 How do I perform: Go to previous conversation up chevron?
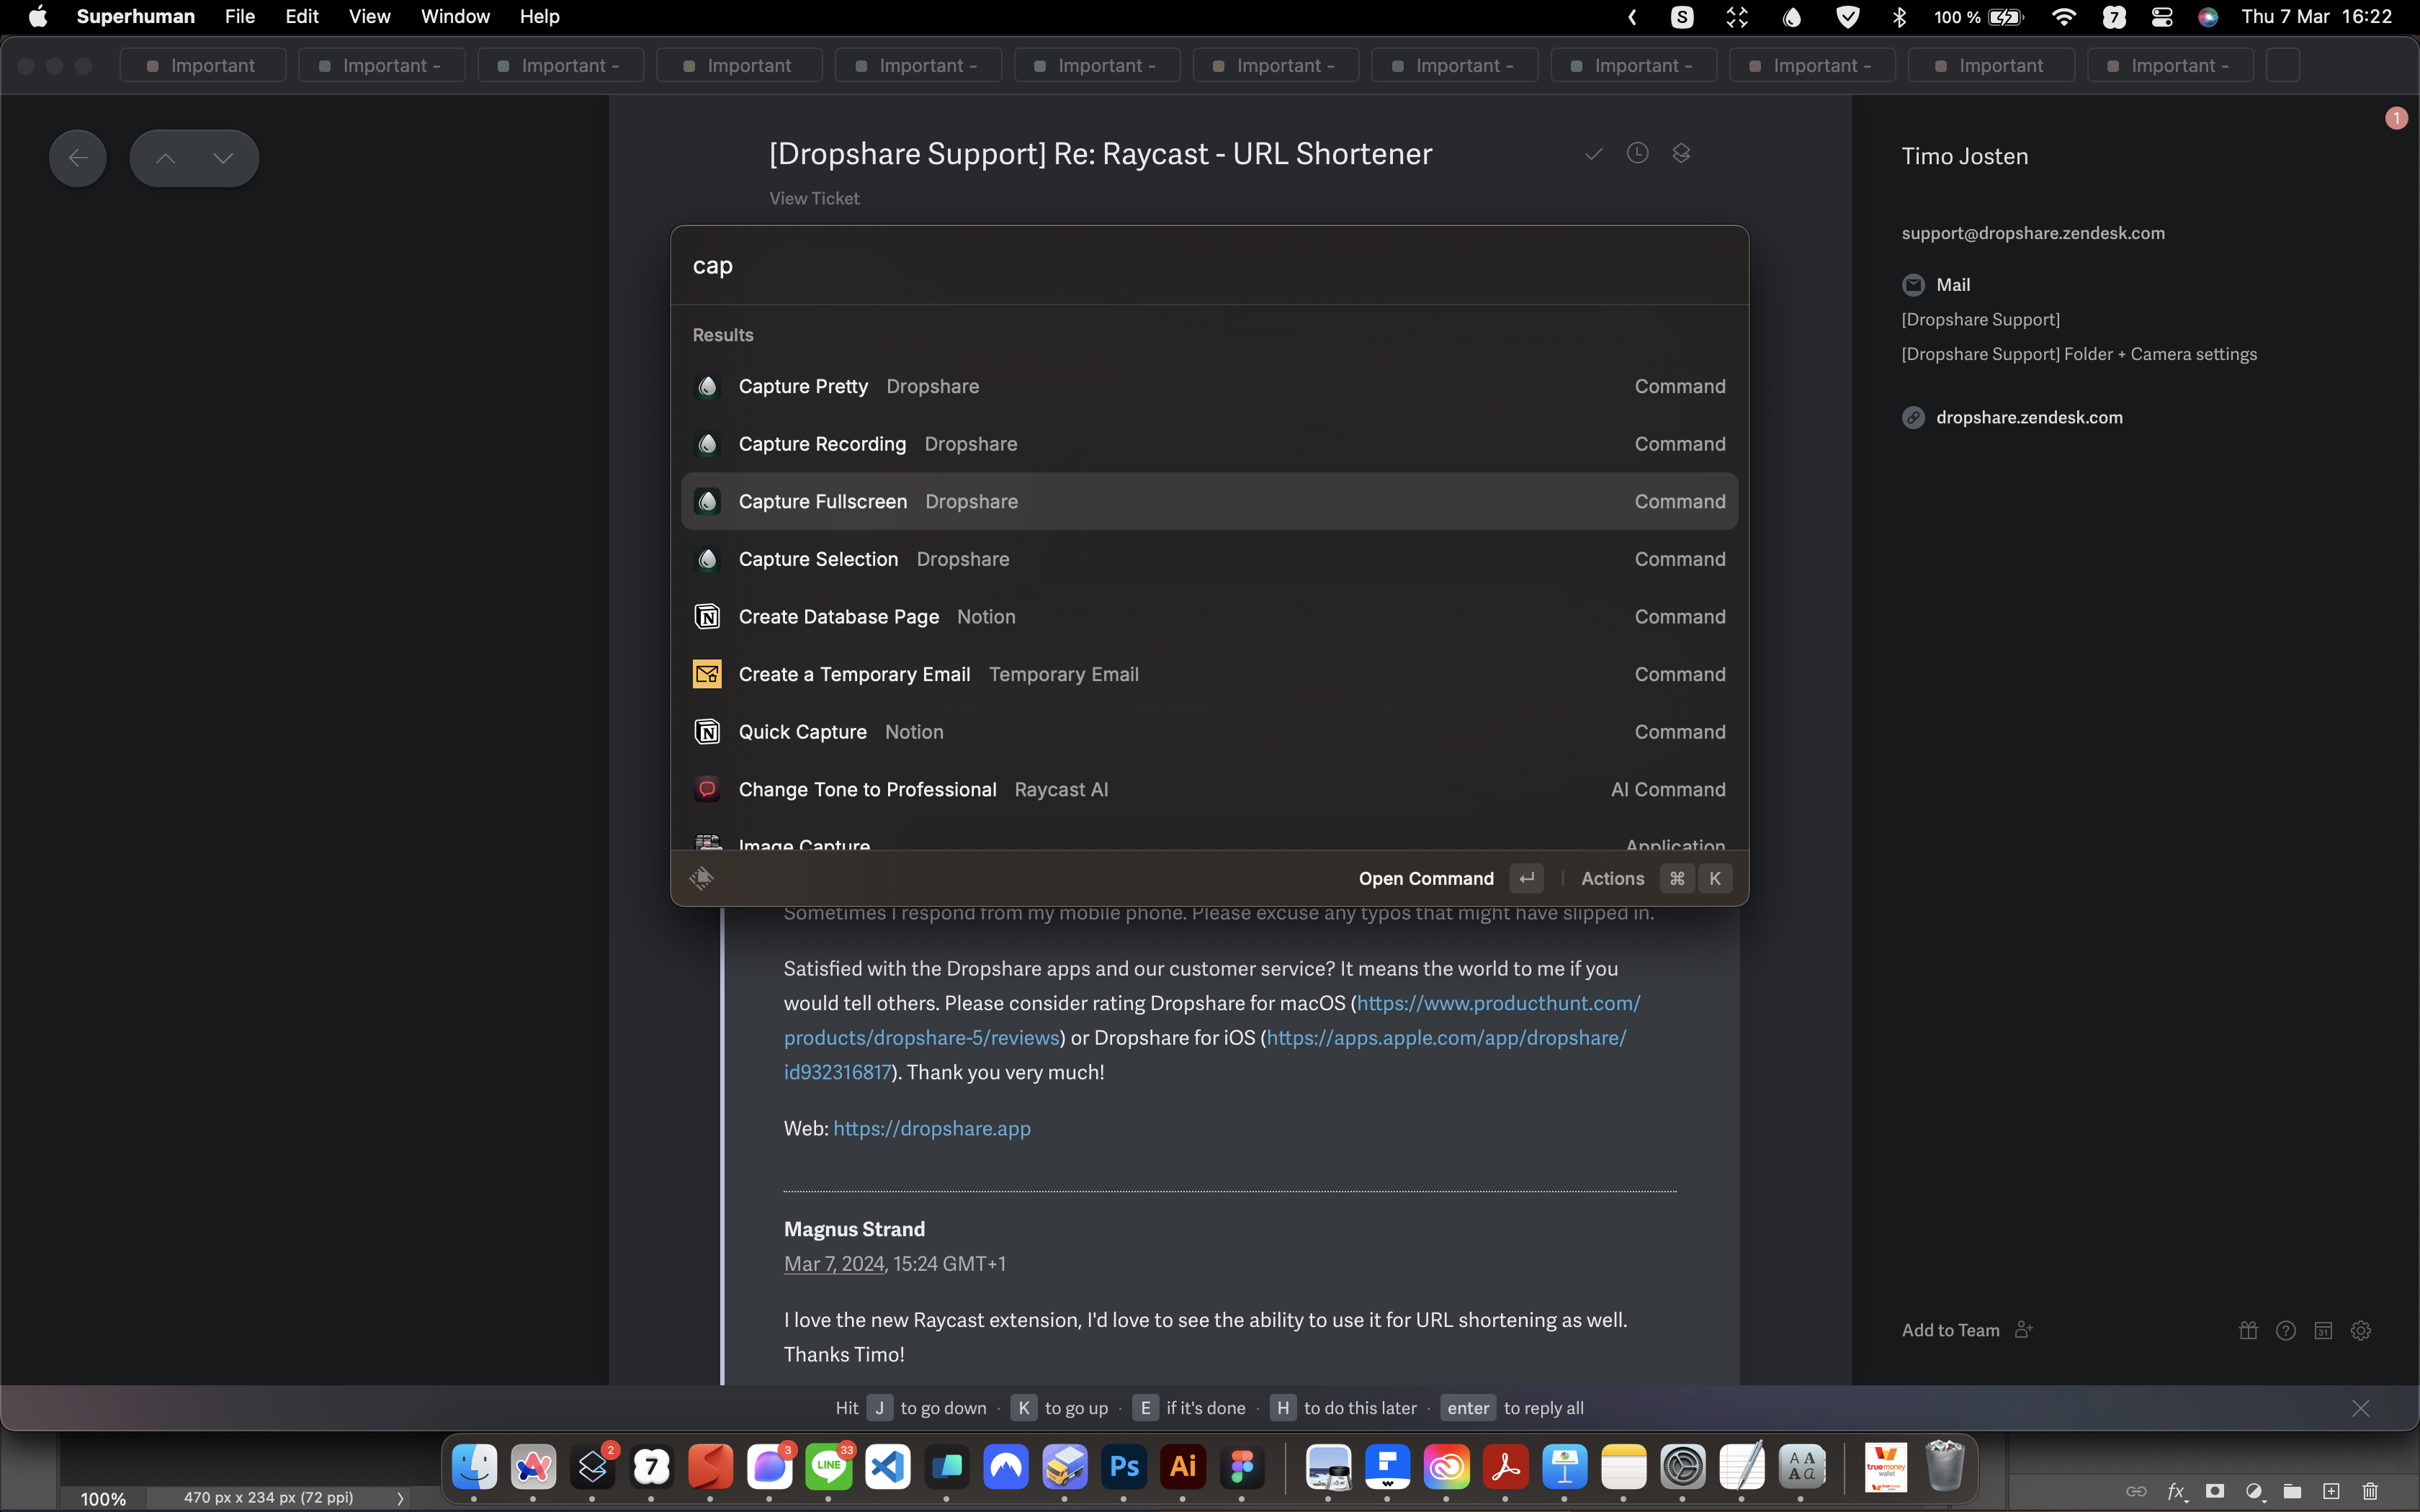coord(166,158)
